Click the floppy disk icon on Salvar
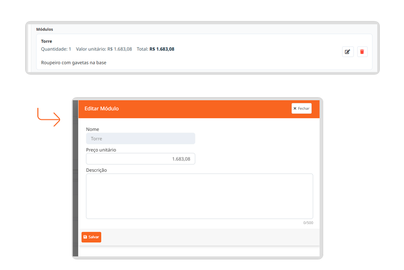This screenshot has width=404, height=270. tap(85, 237)
